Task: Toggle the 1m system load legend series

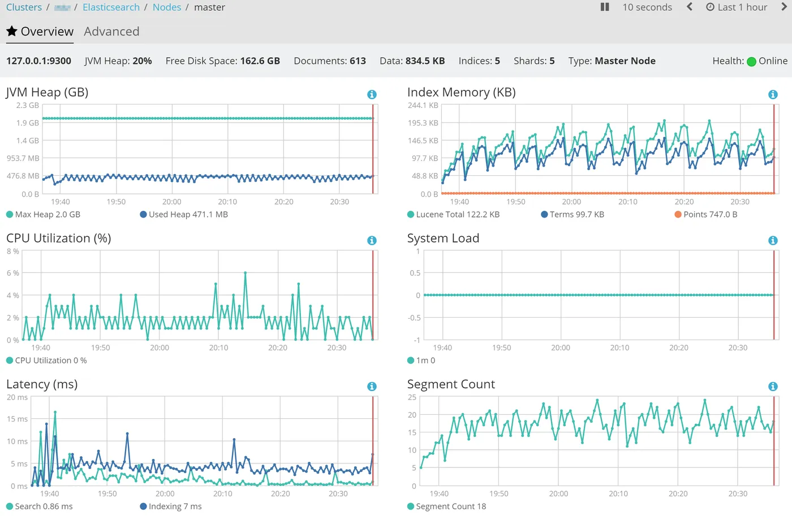Action: point(421,360)
